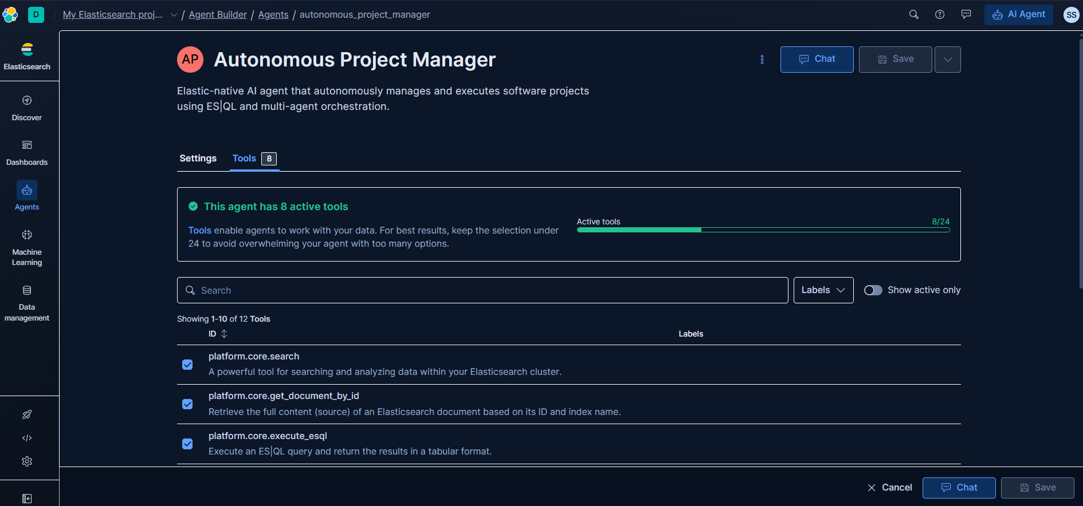The image size is (1083, 506).
Task: Click the top Save button
Action: coord(896,60)
